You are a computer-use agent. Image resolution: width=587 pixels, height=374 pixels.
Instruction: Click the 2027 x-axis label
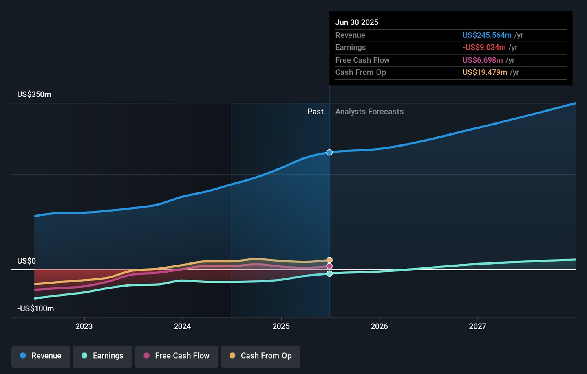477,326
